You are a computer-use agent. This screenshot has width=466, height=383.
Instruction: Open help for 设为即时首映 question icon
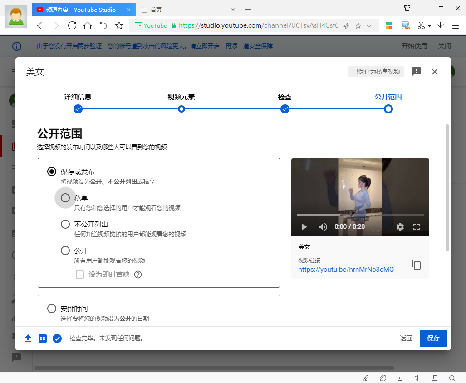click(x=138, y=275)
